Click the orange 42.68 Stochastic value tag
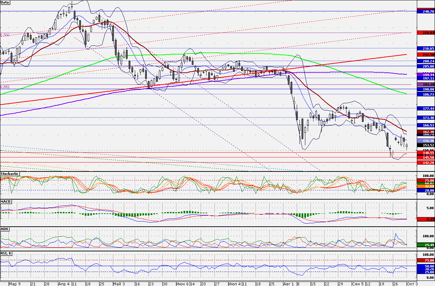Image resolution: width=435 pixels, height=286 pixels. pos(425,186)
